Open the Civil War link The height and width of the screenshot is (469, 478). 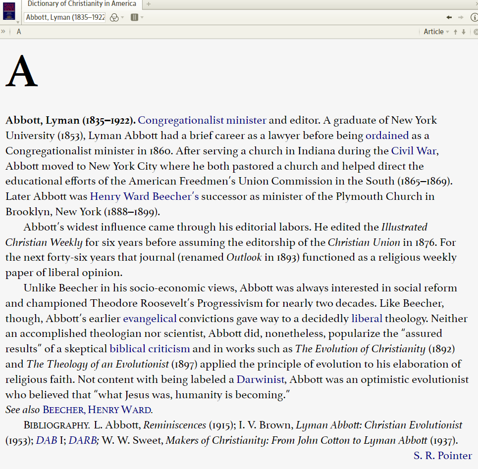pos(414,151)
